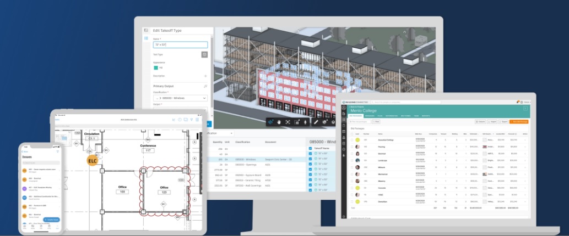Viewport: 569px width, 236px height.
Task: Switch to the Messages tab in Menlo College
Action: (370, 115)
